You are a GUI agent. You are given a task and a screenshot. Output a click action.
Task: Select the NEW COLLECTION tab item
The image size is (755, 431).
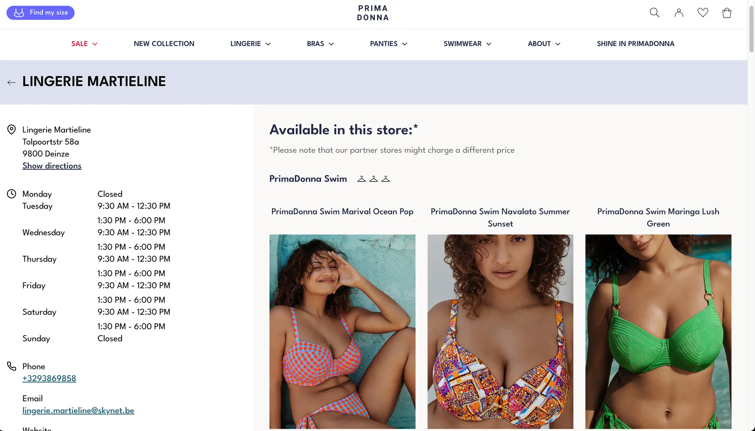164,44
